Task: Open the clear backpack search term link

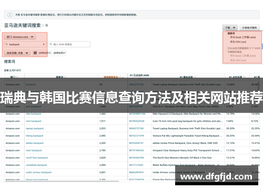Action: tap(34, 150)
